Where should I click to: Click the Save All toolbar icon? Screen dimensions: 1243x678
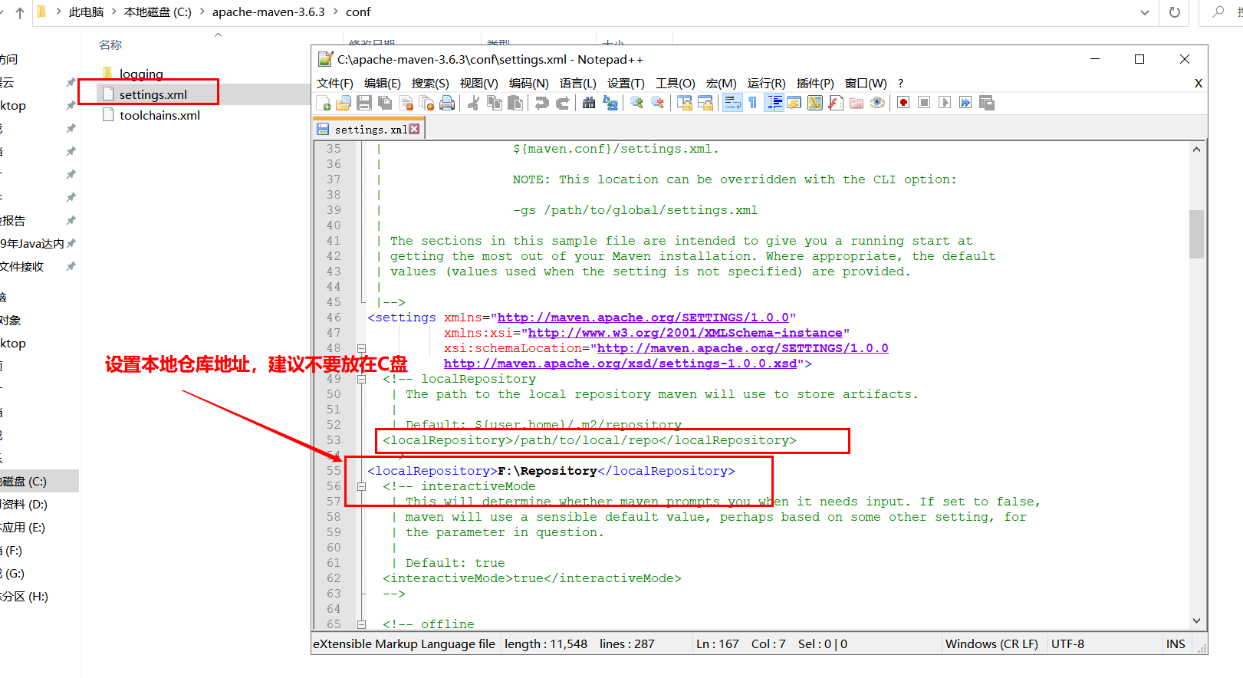coord(385,103)
